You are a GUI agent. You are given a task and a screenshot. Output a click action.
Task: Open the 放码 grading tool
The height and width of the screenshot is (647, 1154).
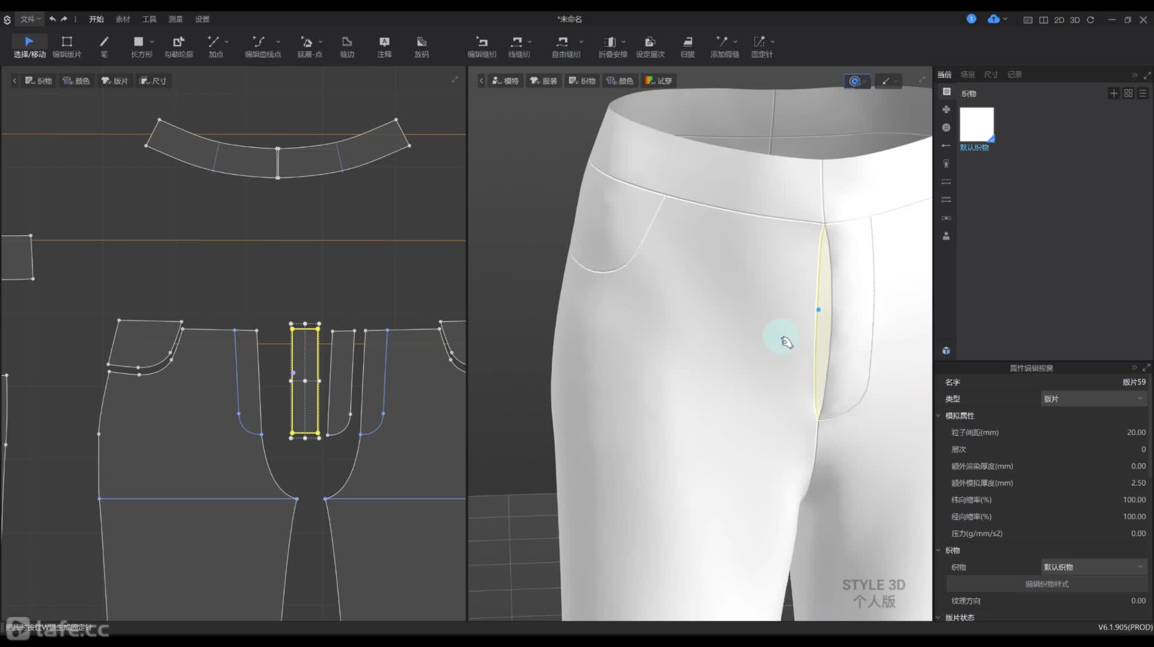pos(421,46)
